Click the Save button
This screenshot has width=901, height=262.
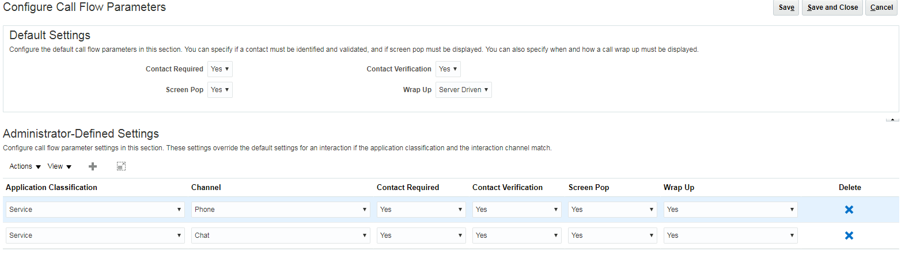(x=786, y=7)
